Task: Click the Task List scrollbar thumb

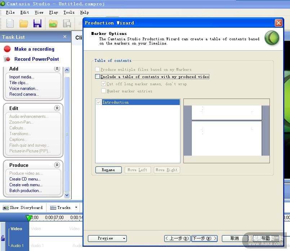Action: coord(67,134)
